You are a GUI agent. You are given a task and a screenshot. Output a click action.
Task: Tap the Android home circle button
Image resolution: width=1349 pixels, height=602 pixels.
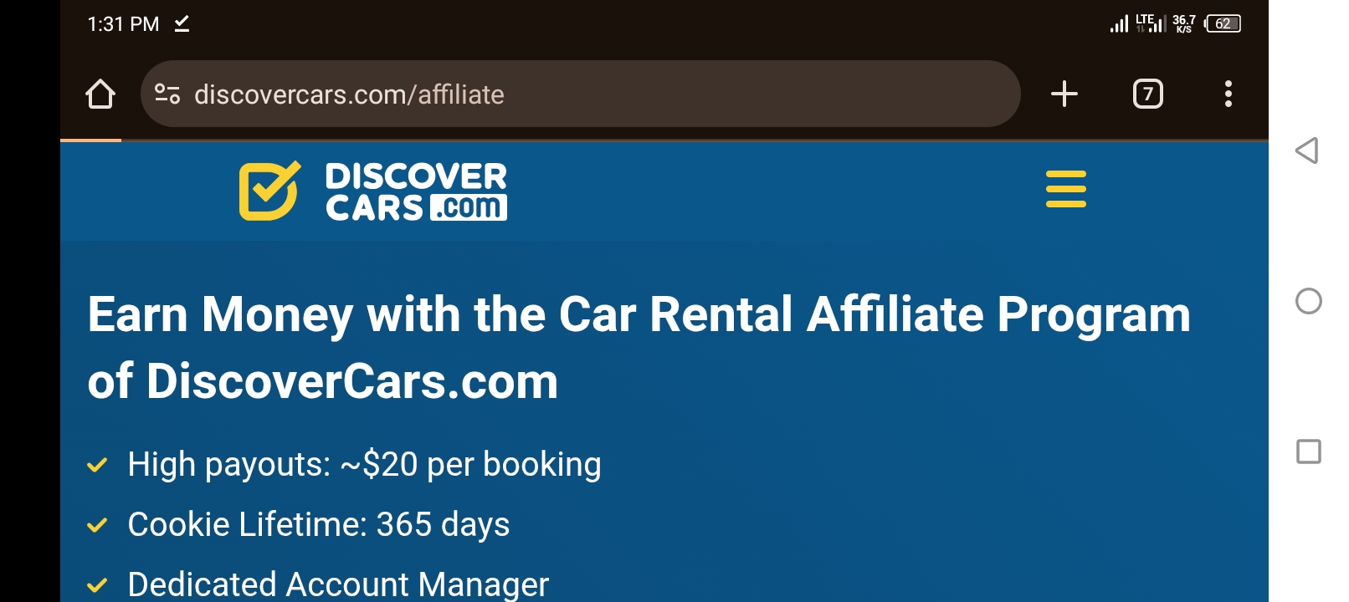click(x=1308, y=301)
